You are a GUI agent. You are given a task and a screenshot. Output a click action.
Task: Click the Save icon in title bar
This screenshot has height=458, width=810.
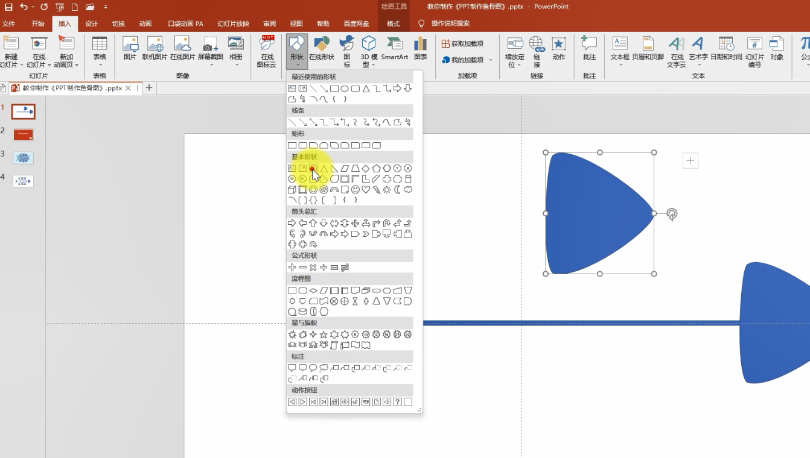coord(8,7)
